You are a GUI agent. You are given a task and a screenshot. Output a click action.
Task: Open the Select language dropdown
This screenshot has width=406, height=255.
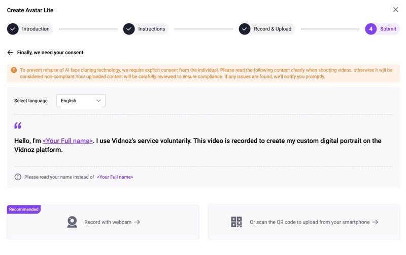(x=81, y=101)
